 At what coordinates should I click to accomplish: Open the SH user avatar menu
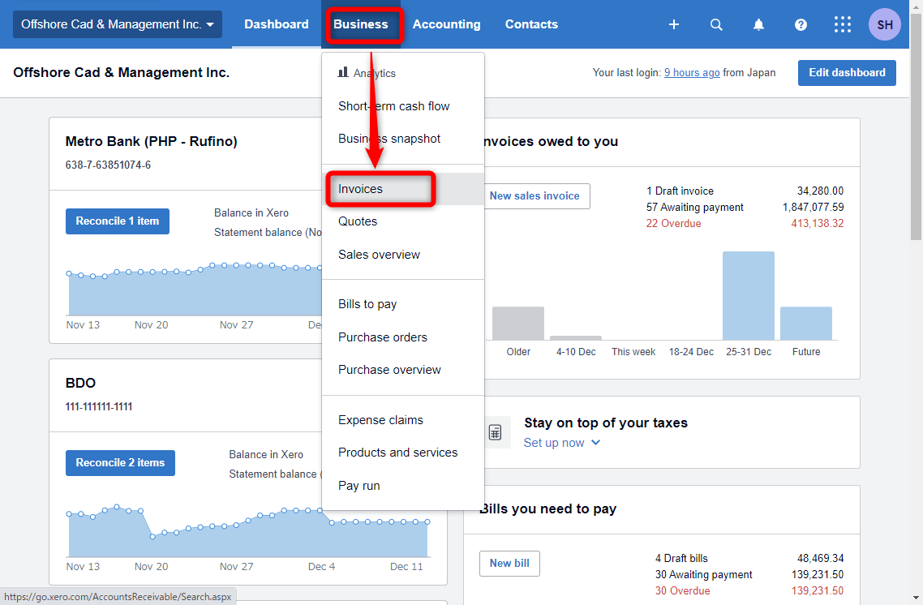(x=884, y=24)
